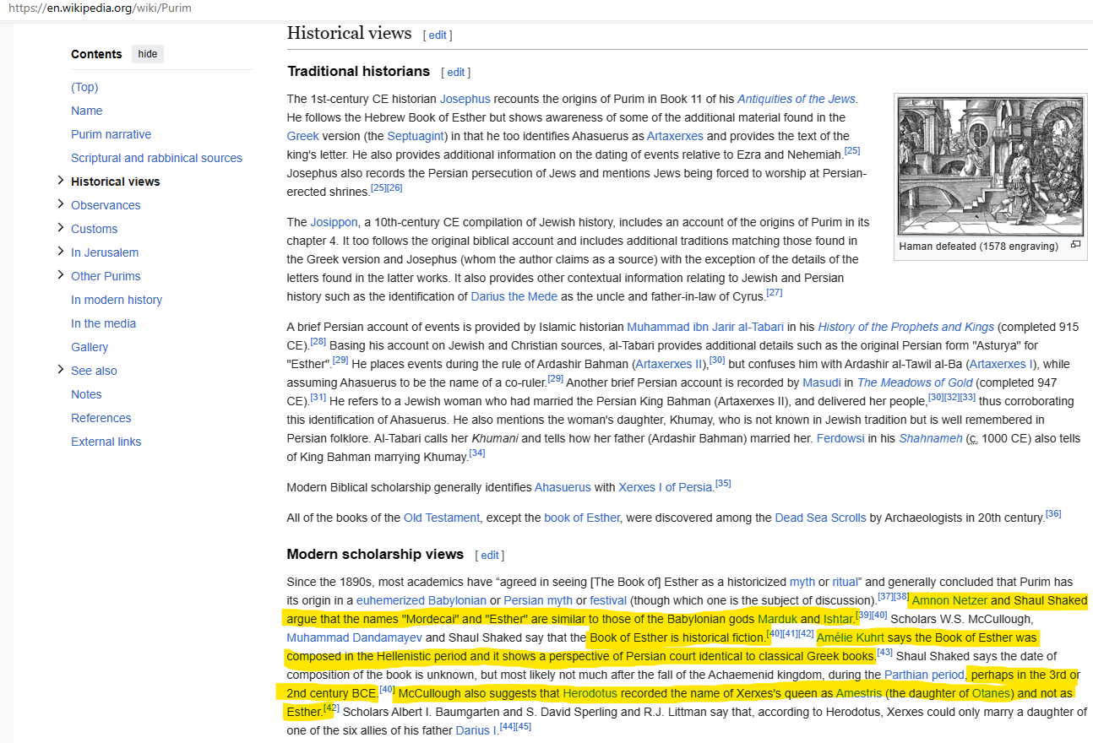Viewport: 1093px width, 743px height.
Task: Open the Herodotus link
Action: tap(590, 693)
